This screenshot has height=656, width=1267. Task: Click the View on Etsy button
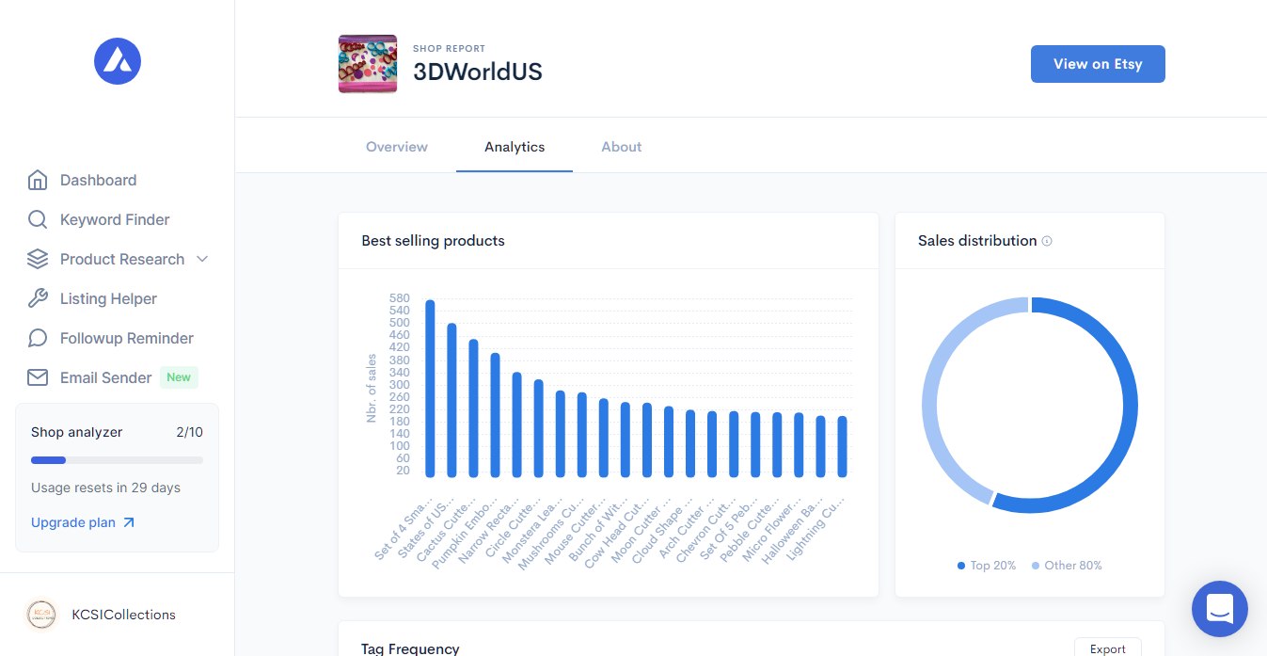tap(1098, 64)
